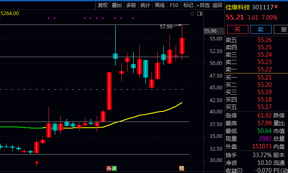The width and height of the screenshot is (288, 173).
Task: Click the 最低 value 50.64
Action: click(264, 131)
